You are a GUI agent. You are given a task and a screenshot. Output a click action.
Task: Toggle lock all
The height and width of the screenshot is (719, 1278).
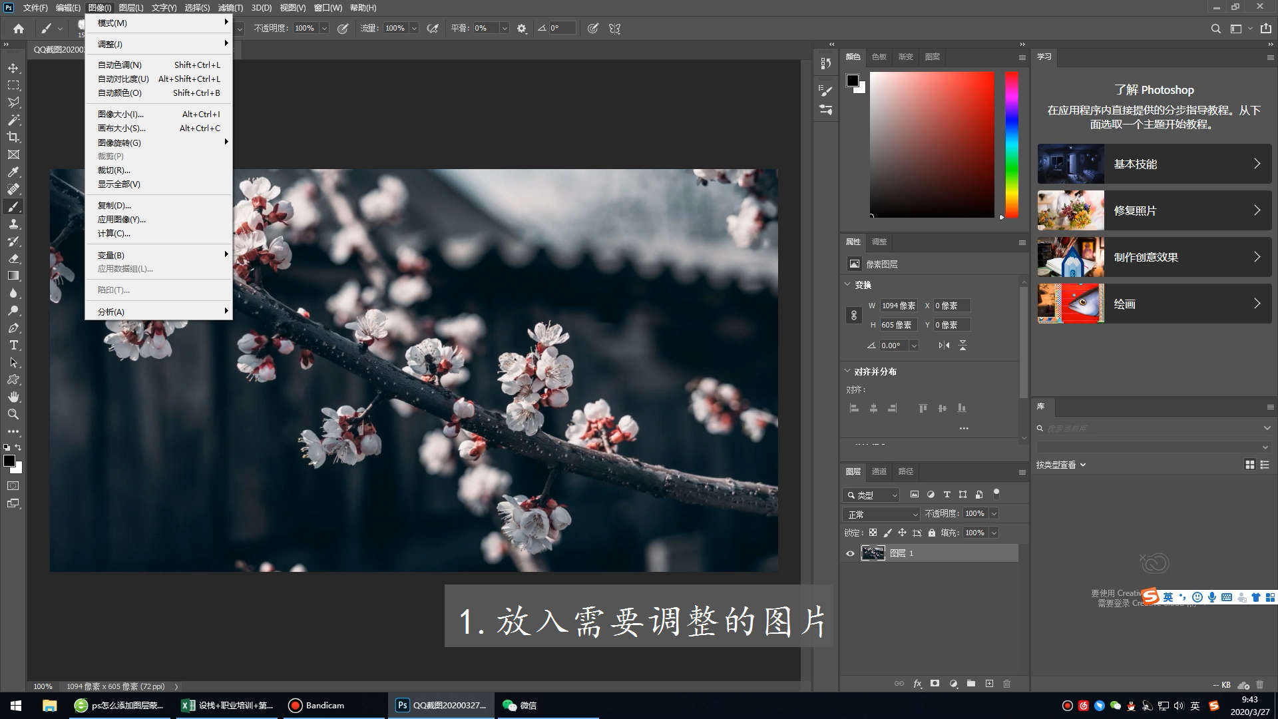tap(932, 533)
